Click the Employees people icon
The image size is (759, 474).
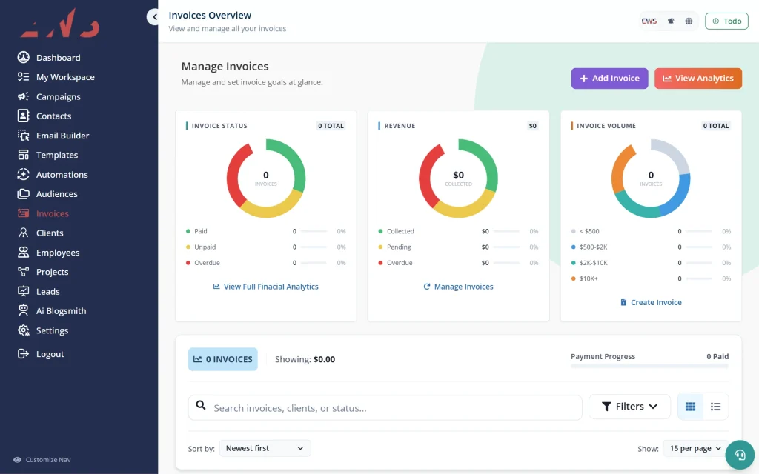point(23,252)
